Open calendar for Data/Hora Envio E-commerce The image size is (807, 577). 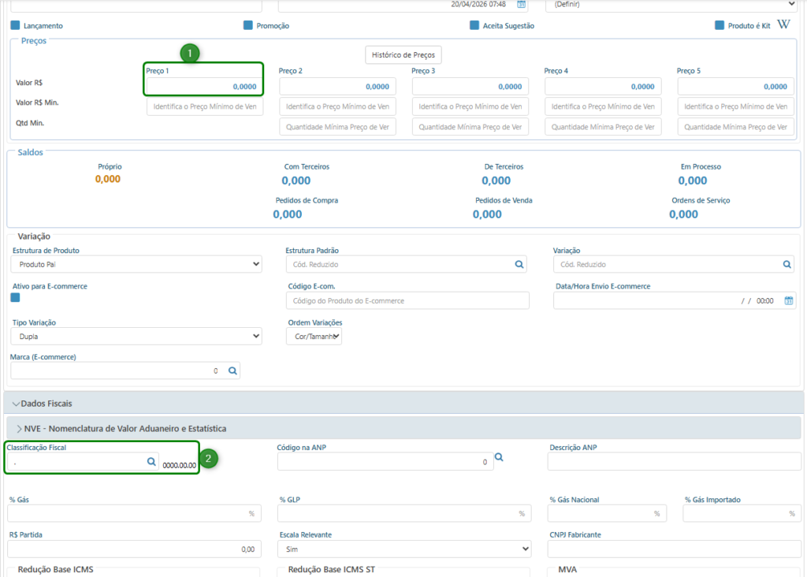point(789,301)
